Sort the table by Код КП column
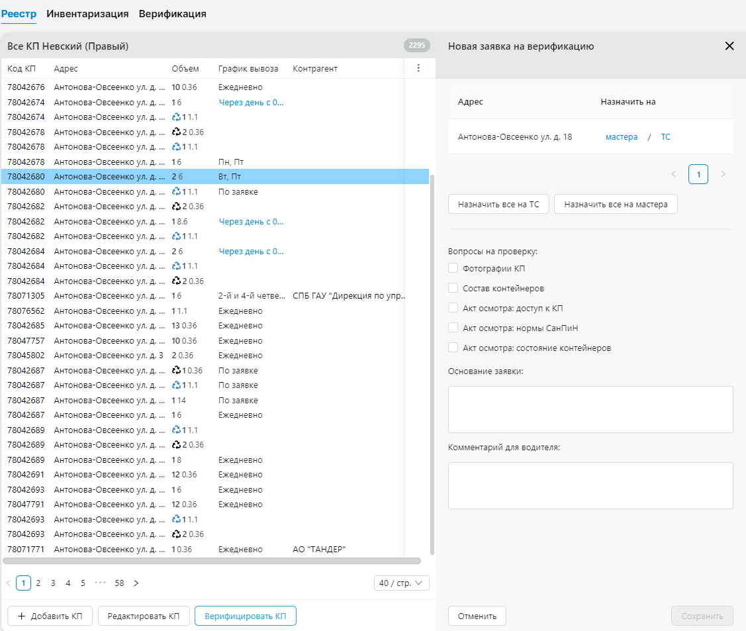Image resolution: width=746 pixels, height=631 pixels. pos(21,69)
